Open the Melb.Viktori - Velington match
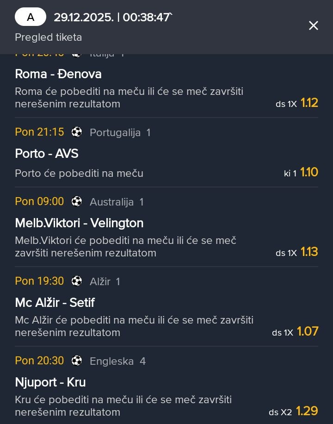Screen dimensions: 333x424 tap(79, 223)
